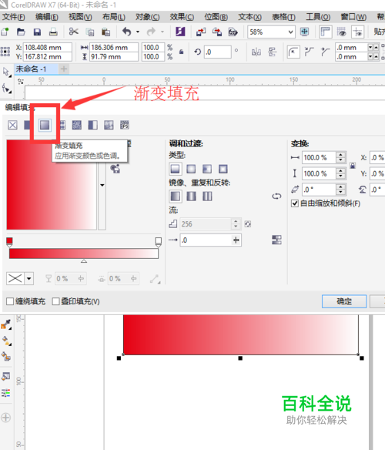Click the export icon
Viewport: 385px width, 450px height.
217,32
